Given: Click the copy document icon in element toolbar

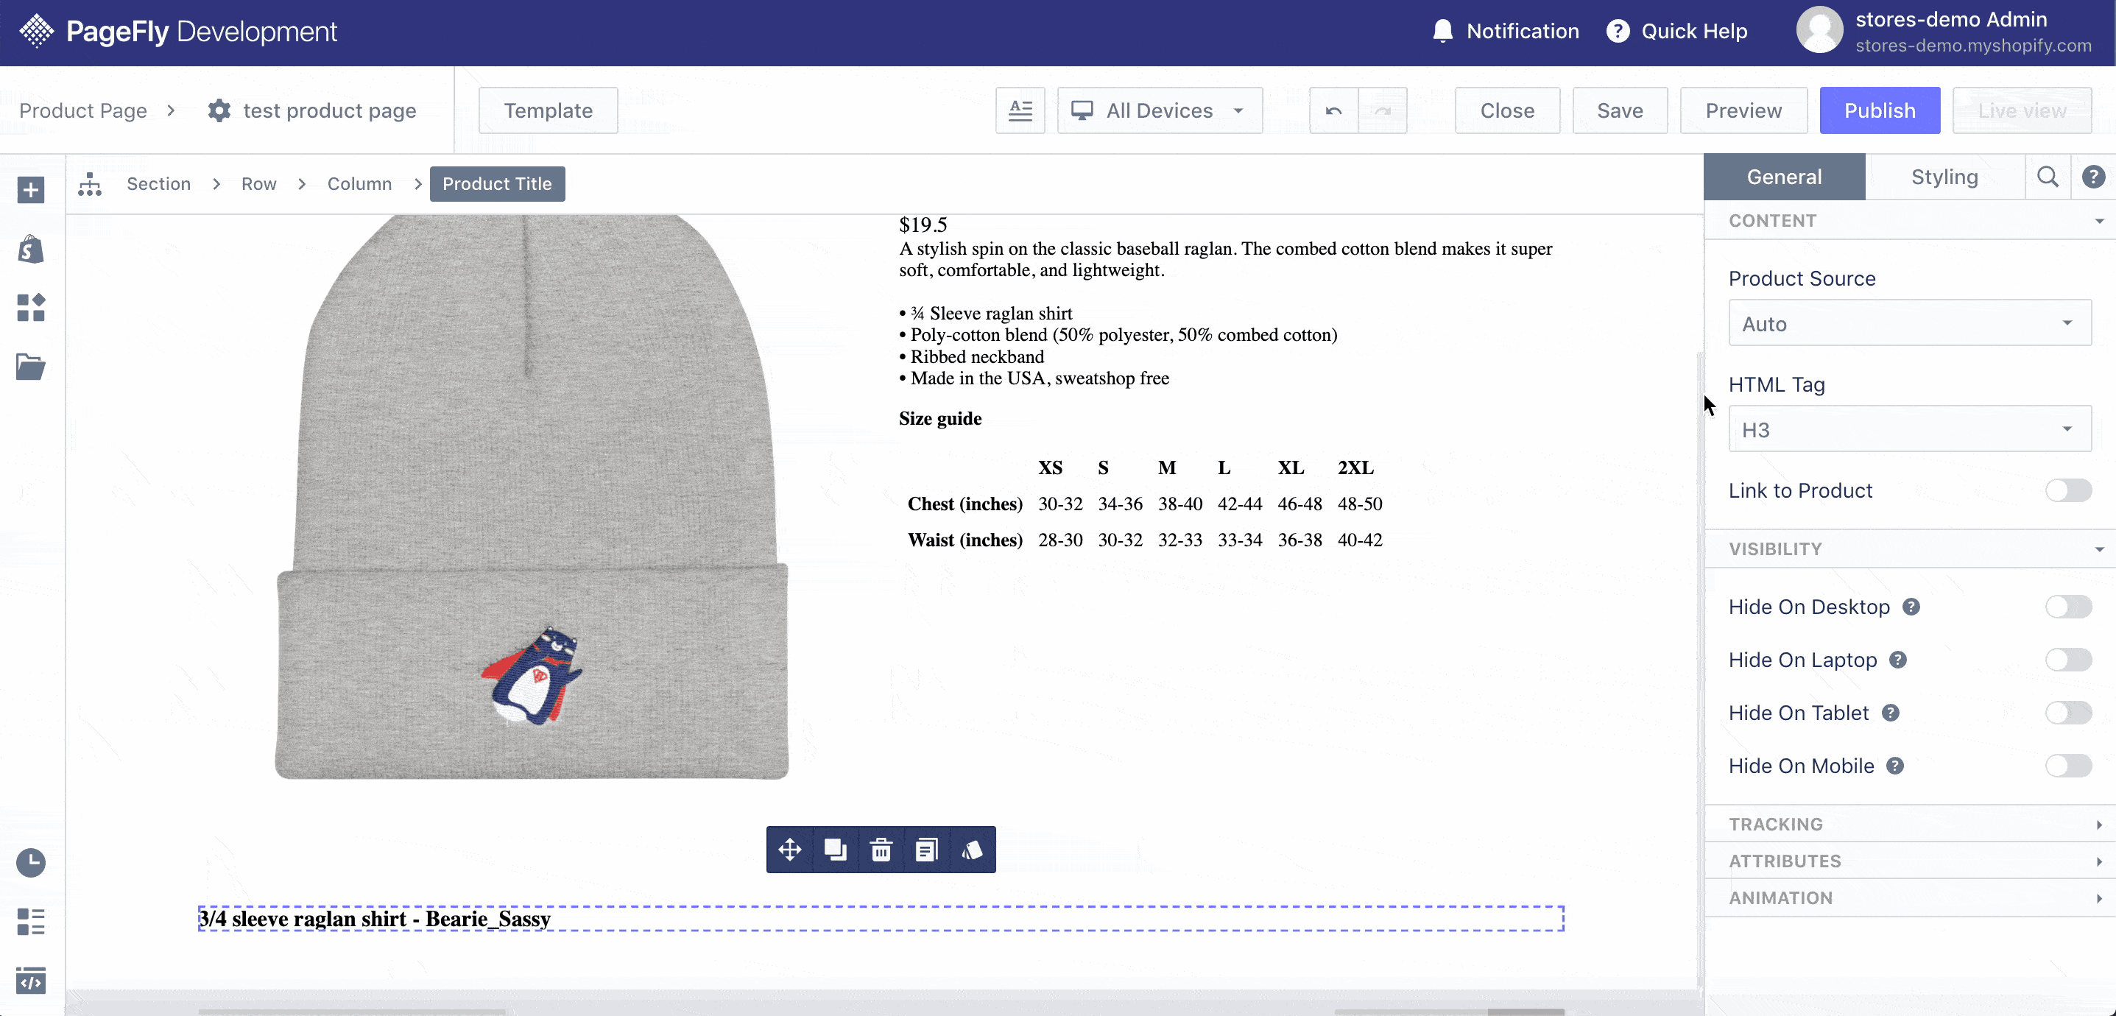Looking at the screenshot, I should 926,850.
